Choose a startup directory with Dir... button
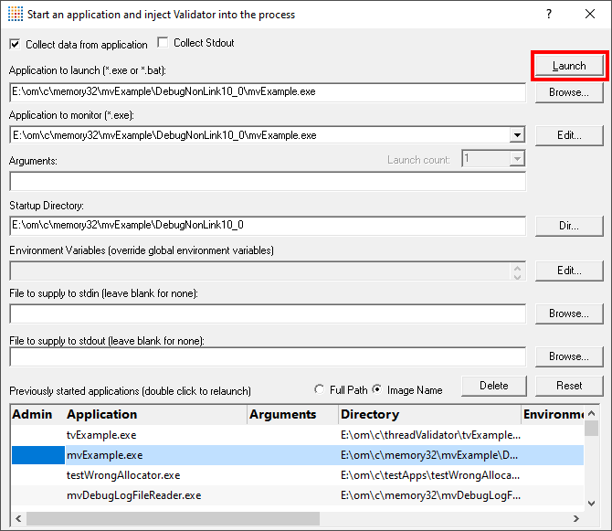The height and width of the screenshot is (531, 612). (x=569, y=226)
